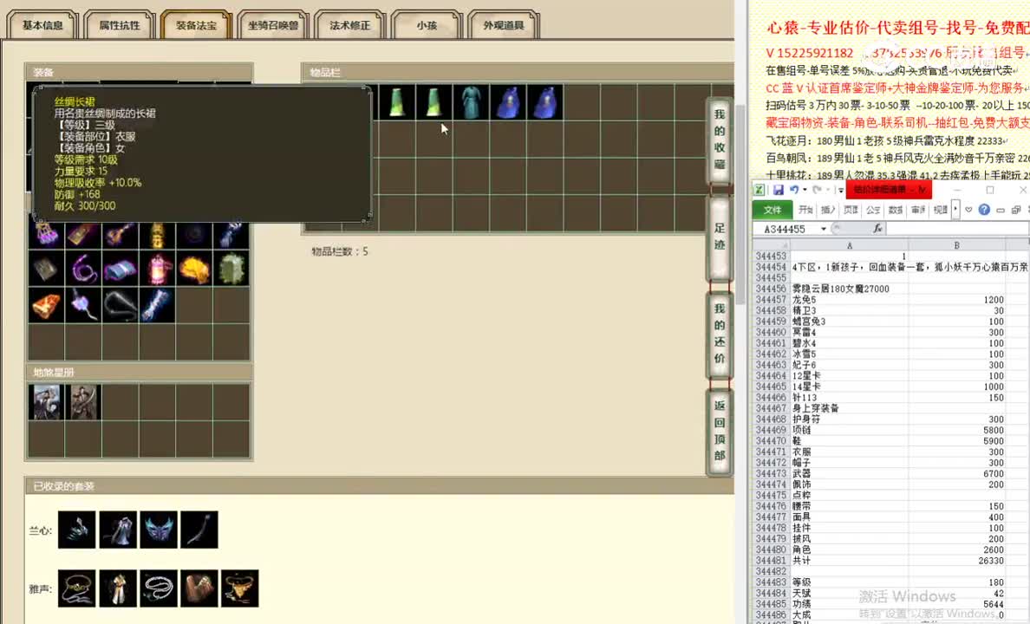The width and height of the screenshot is (1030, 624).
Task: Switch to the 外观道具 tab
Action: pyautogui.click(x=504, y=25)
